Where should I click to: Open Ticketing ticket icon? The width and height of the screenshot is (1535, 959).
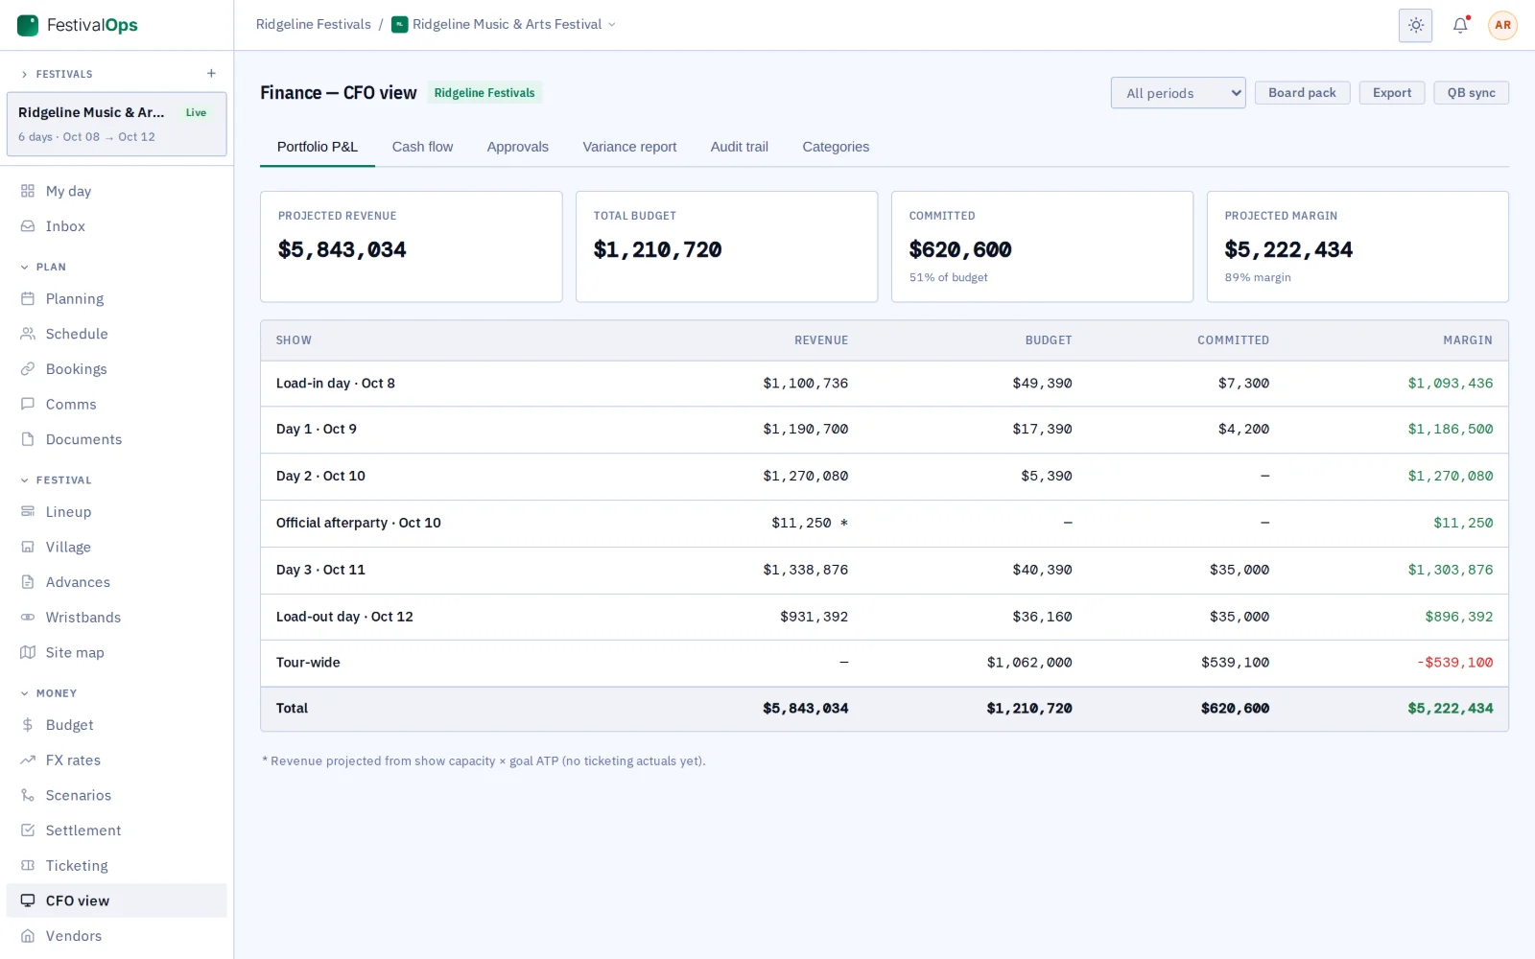click(28, 865)
